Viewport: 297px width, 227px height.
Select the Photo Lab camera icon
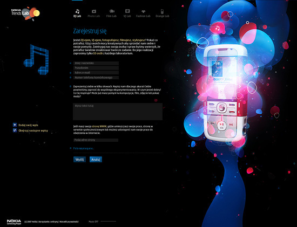click(x=93, y=11)
